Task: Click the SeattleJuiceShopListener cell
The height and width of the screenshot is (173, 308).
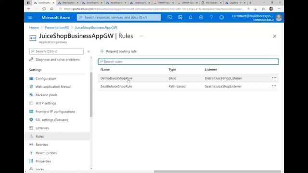Action: (223, 86)
